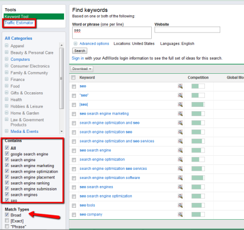Screen dimensions: 244x230
Task: Click competition bar for seo keyword
Action: pyautogui.click(x=198, y=86)
